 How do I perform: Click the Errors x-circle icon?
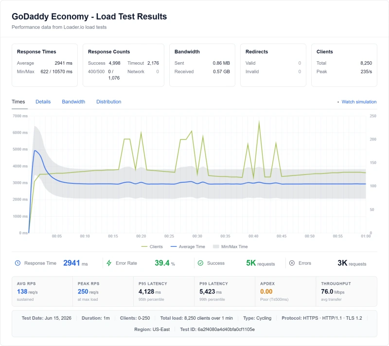coord(292,263)
